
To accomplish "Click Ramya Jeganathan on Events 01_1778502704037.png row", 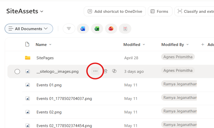I will point(179,97).
